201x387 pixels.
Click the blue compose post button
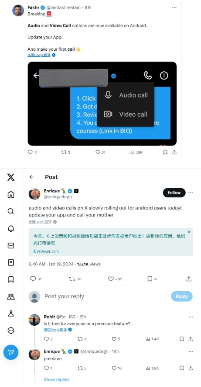click(x=11, y=352)
